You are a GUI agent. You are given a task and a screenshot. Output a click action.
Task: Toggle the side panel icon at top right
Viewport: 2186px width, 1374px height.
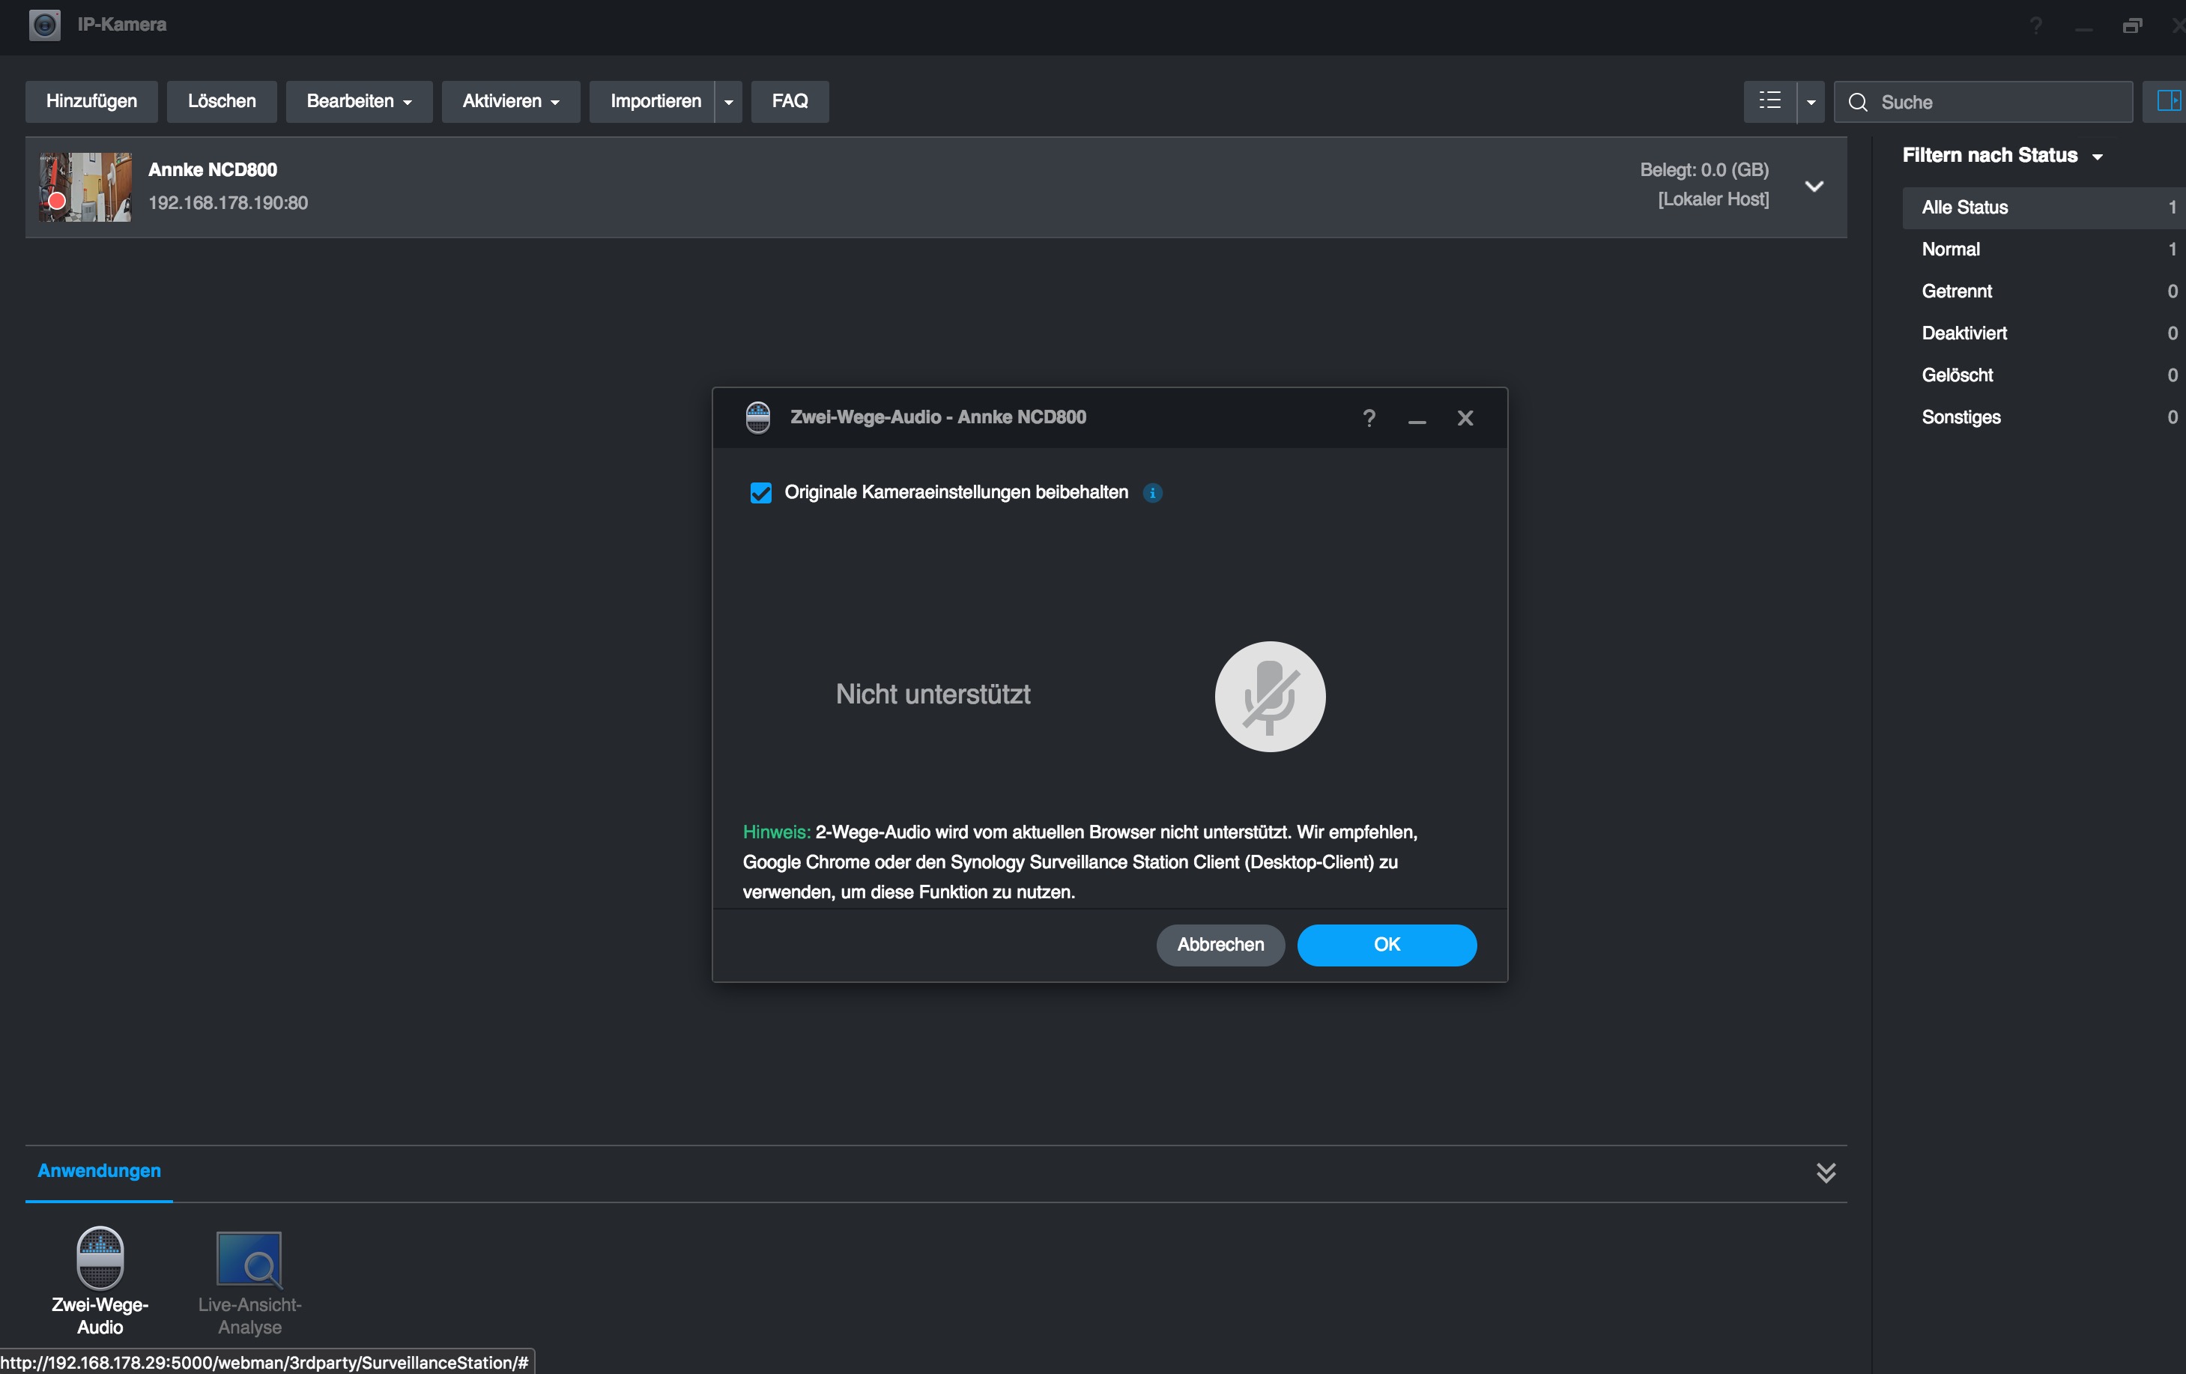pos(2168,101)
